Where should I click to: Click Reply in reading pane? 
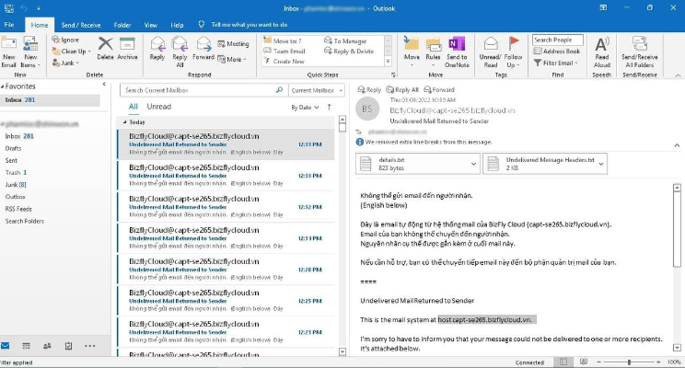369,89
